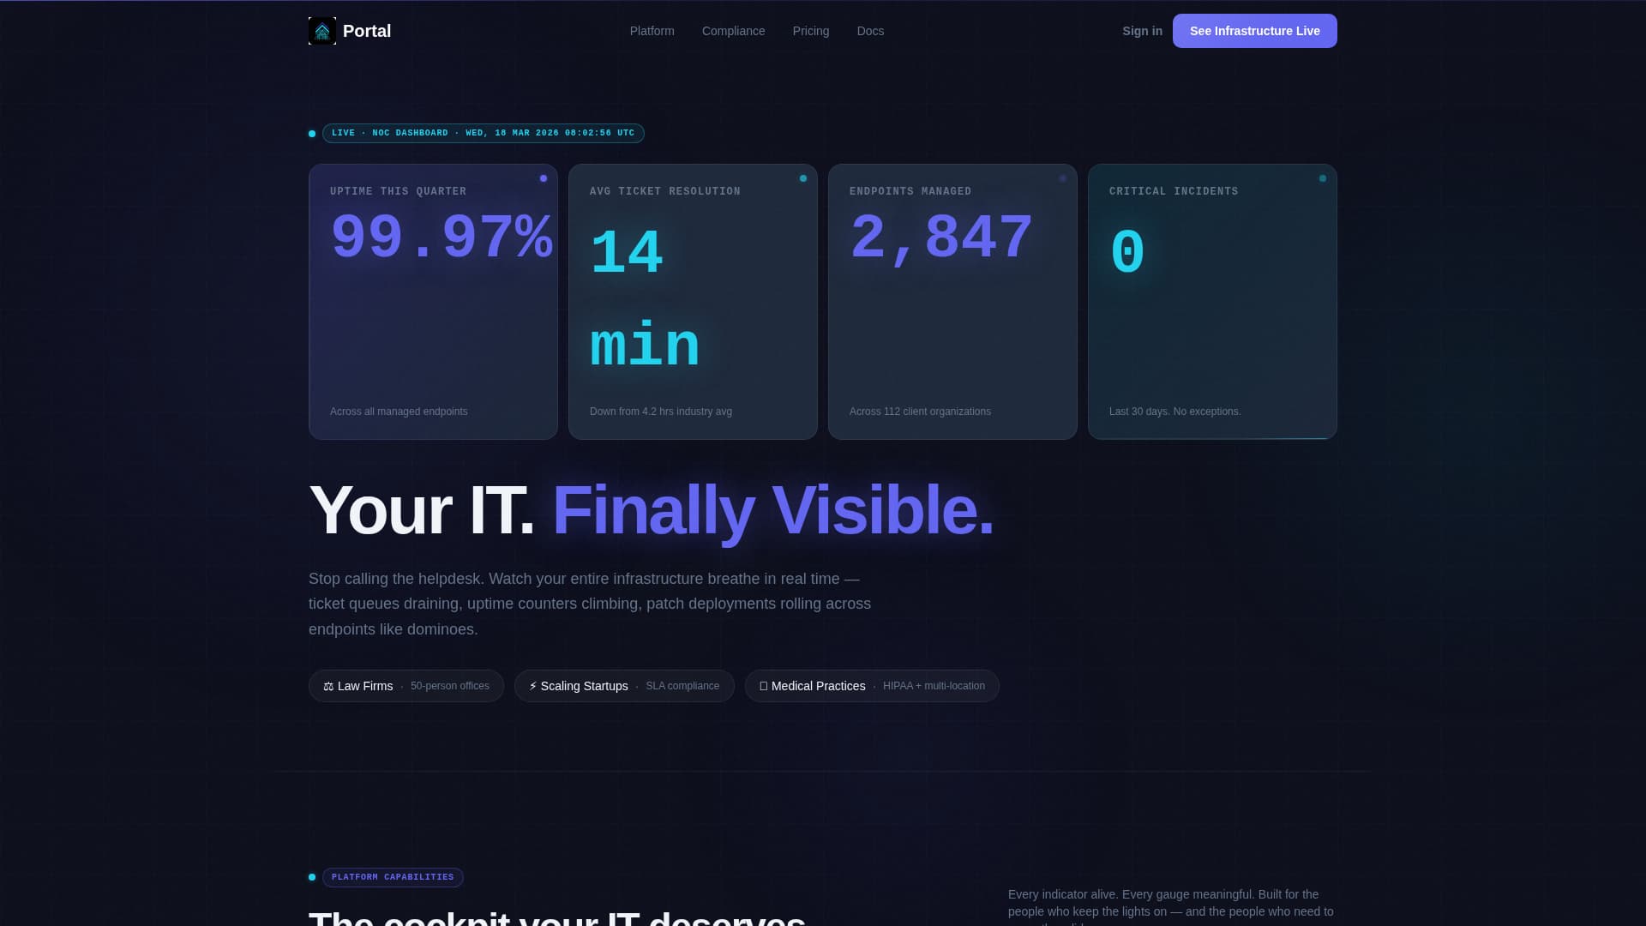
Task: Select the scales icon in Law Firms chip
Action: coord(328,686)
